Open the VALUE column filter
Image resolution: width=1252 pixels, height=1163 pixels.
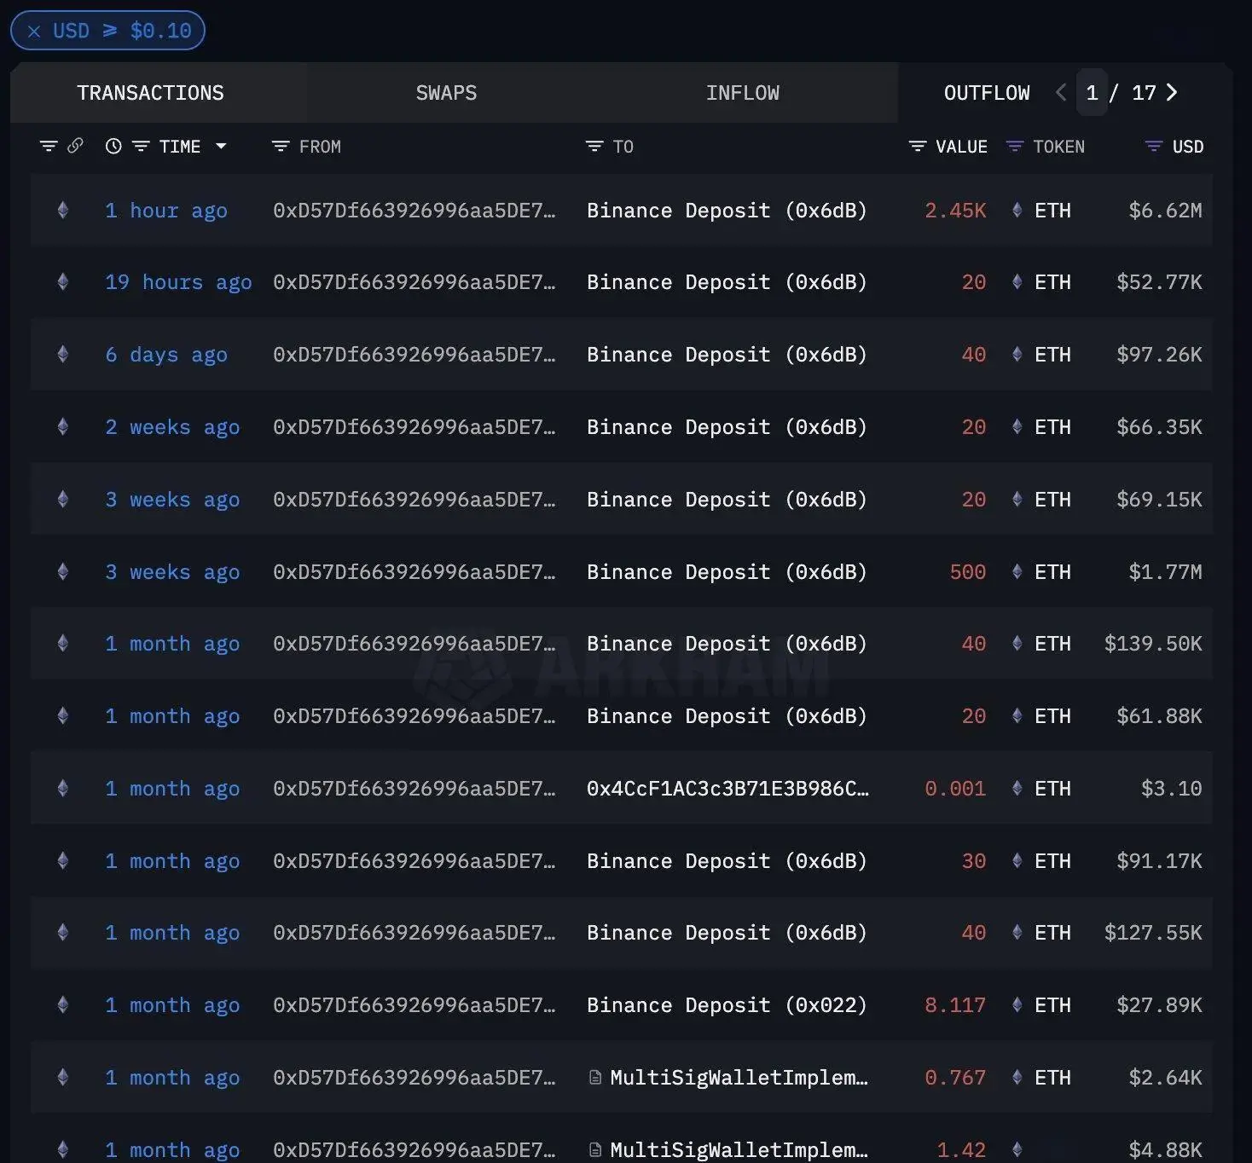click(918, 147)
